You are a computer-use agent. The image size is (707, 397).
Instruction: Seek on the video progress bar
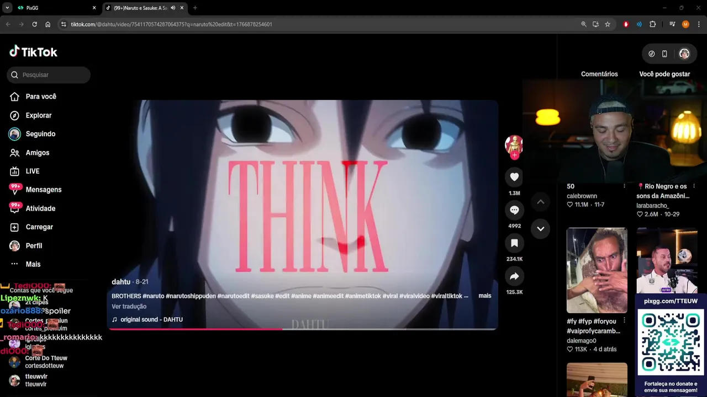(x=303, y=329)
